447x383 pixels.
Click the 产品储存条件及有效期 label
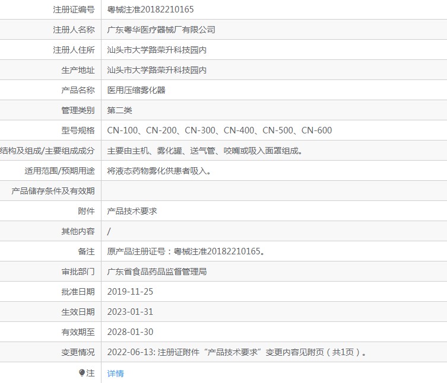pyautogui.click(x=53, y=191)
